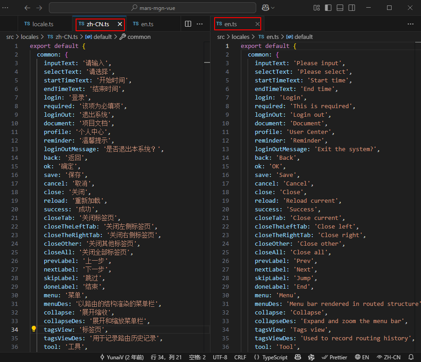
Task: Change indentation via 空格: 2
Action: [x=197, y=357]
